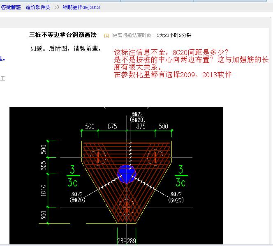Click the blue column shape in the drawing

(127, 174)
